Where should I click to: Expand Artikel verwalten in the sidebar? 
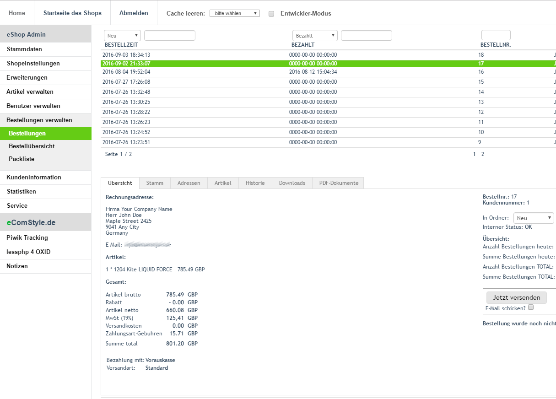click(46, 92)
